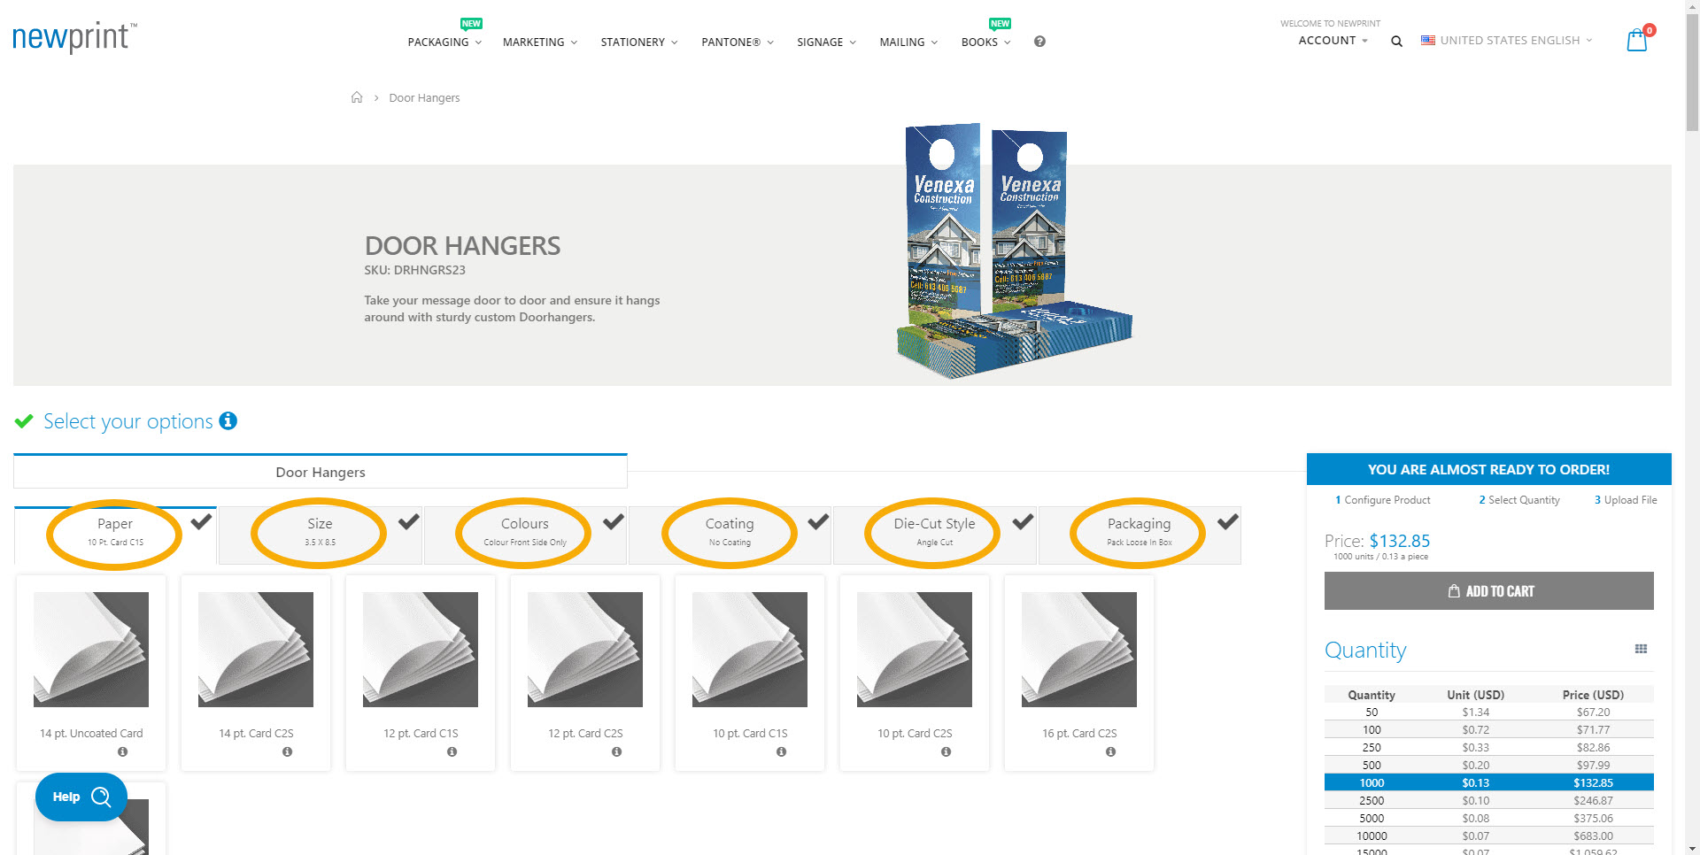Show info for 10 pt. Card C2S
Viewport: 1700px width, 855px height.
(947, 751)
